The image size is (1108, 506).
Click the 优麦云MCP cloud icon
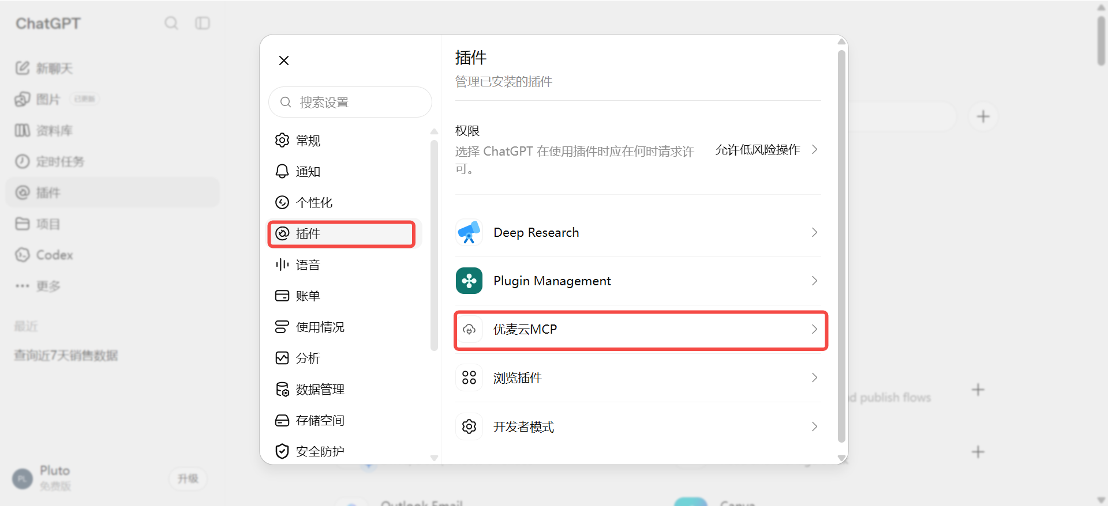469,330
